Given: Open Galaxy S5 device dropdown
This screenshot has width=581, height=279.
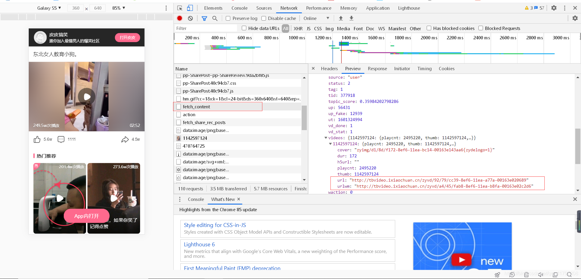Looking at the screenshot, I should click(49, 8).
